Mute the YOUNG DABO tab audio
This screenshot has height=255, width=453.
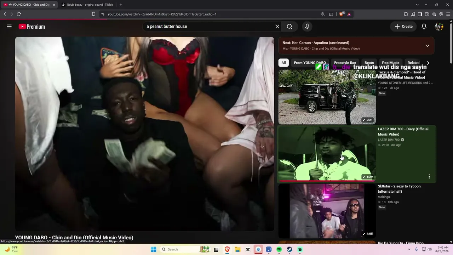point(10,5)
